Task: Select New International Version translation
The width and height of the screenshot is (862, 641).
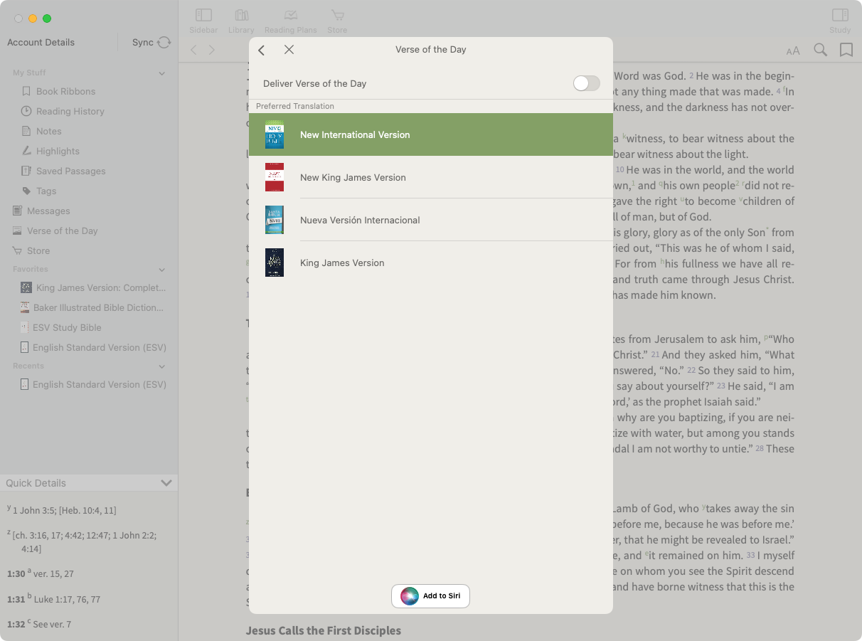Action: tap(431, 134)
